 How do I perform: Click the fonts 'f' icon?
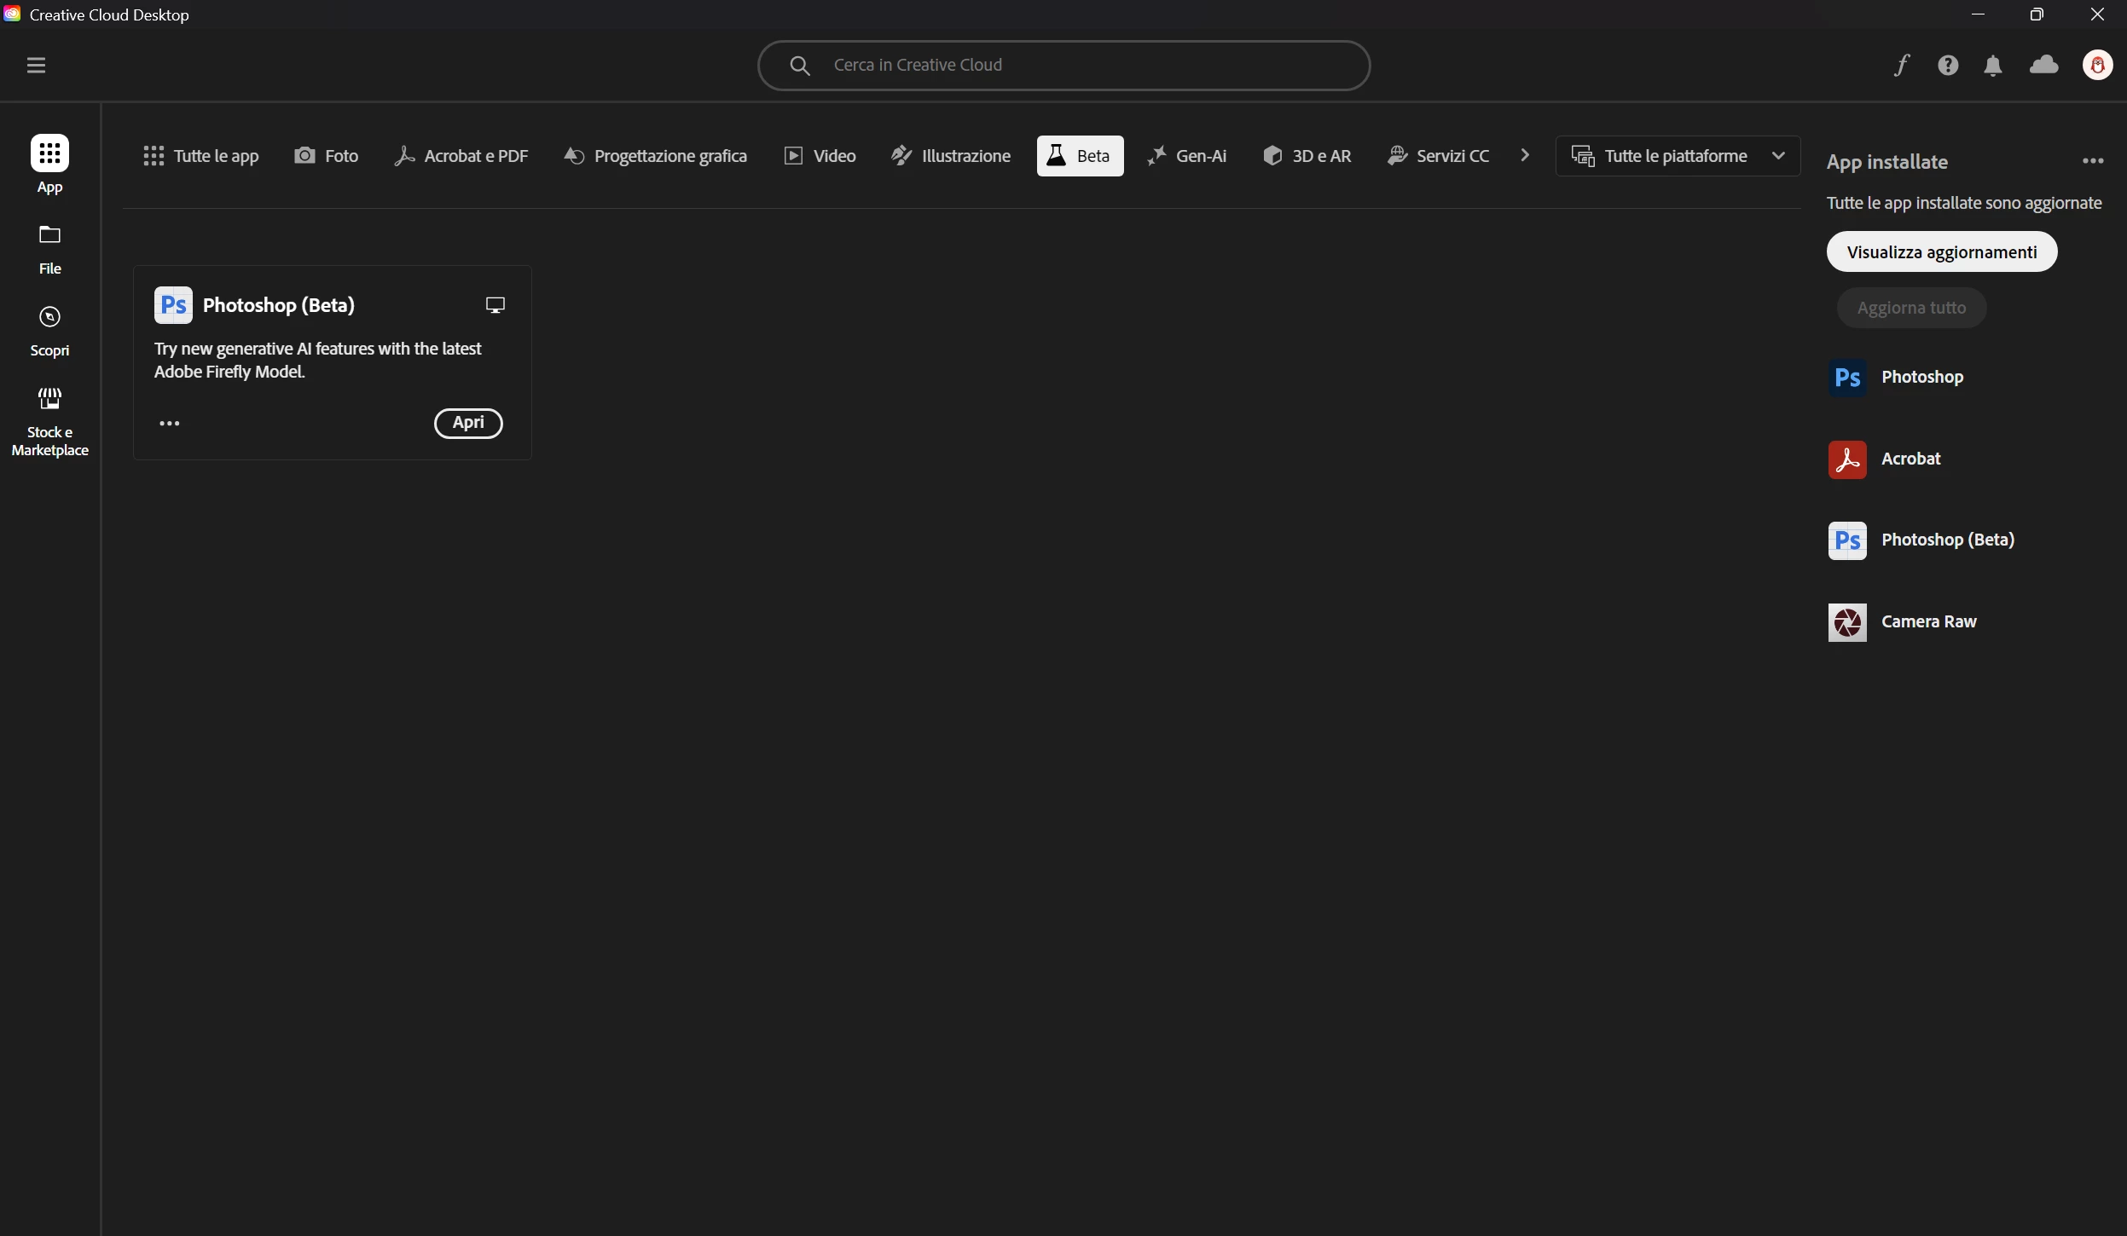coord(1901,66)
